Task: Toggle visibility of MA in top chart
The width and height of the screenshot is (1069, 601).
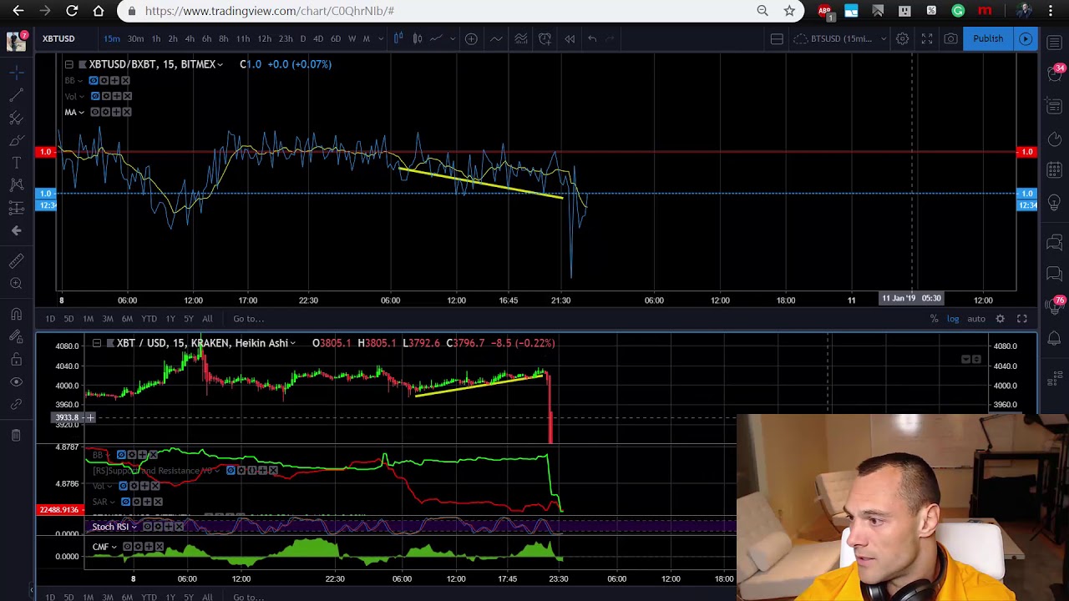Action: 94,112
